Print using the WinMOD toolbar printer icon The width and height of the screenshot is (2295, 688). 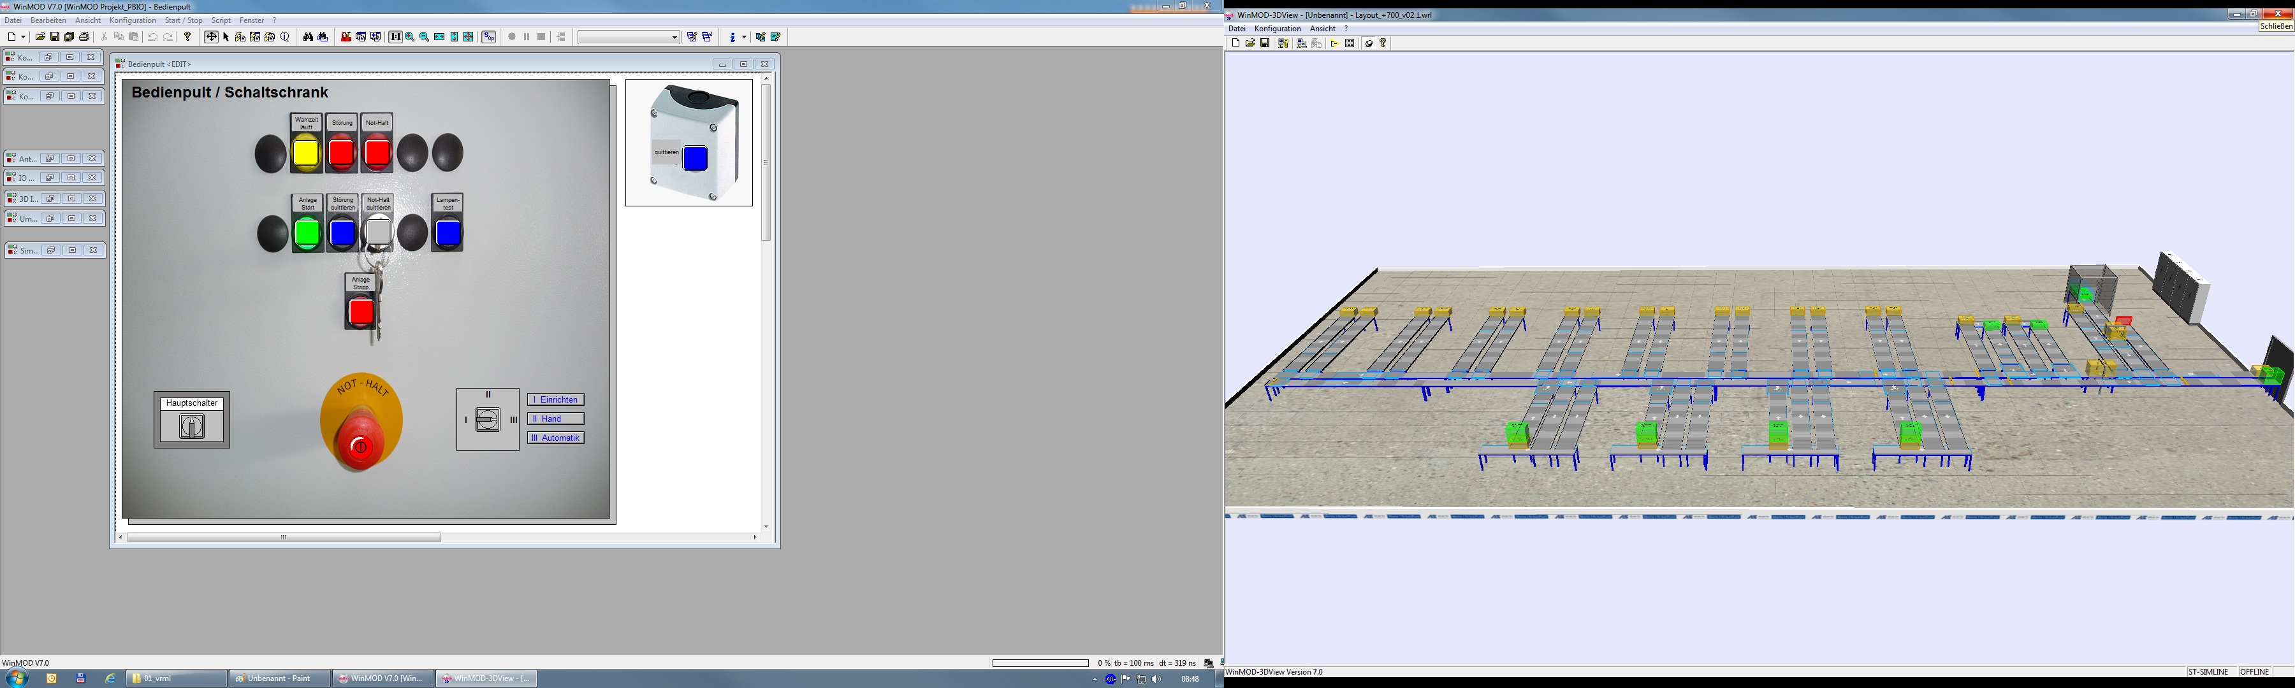tap(84, 38)
